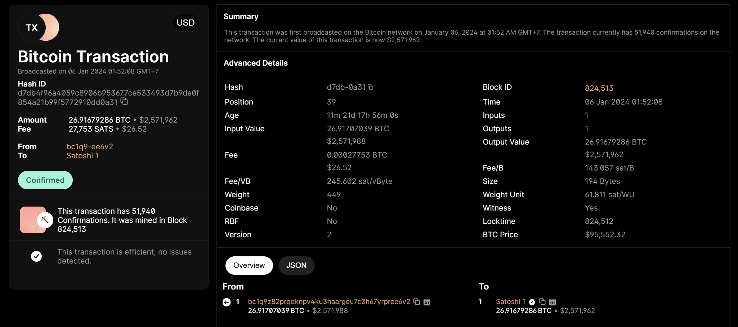
Task: Switch currency using the USD button
Action: (186, 23)
